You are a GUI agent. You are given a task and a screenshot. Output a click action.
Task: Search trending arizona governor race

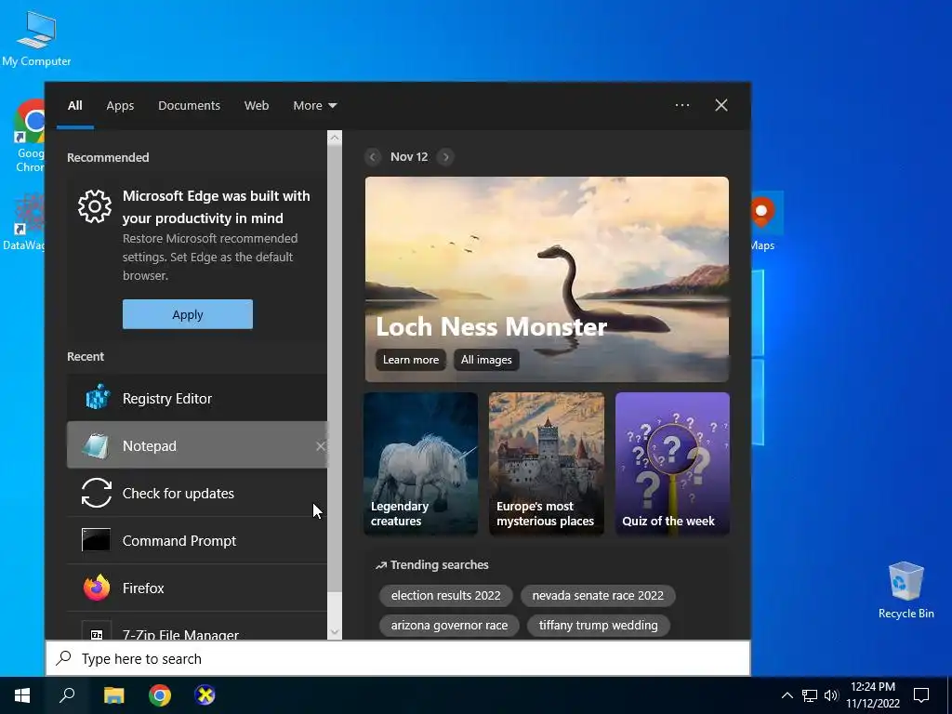tap(449, 626)
